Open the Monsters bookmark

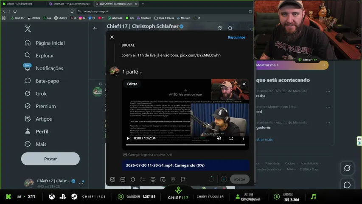(x=184, y=18)
